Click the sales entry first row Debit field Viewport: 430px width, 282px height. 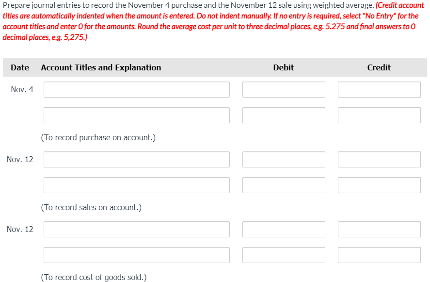(284, 159)
